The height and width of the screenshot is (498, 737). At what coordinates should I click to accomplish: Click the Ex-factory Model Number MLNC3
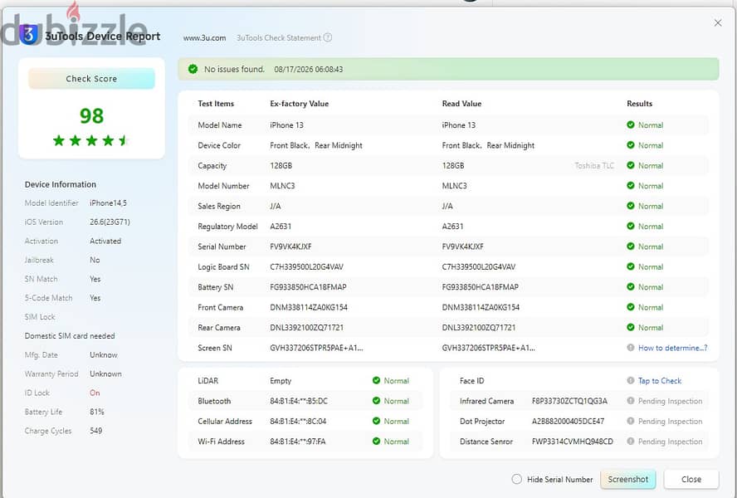click(282, 186)
